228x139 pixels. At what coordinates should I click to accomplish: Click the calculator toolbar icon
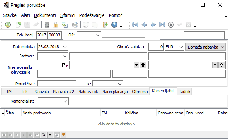tap(47, 25)
